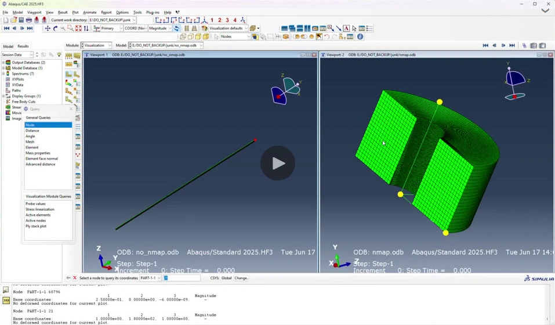Open the color palette icon before Visualization defaults
The width and height of the screenshot is (555, 325).
(204, 28)
